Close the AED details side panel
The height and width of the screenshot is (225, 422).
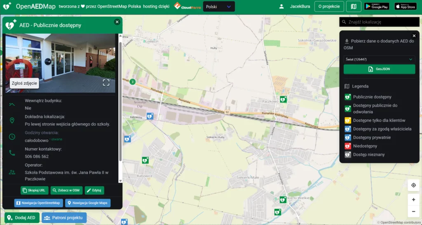[117, 22]
